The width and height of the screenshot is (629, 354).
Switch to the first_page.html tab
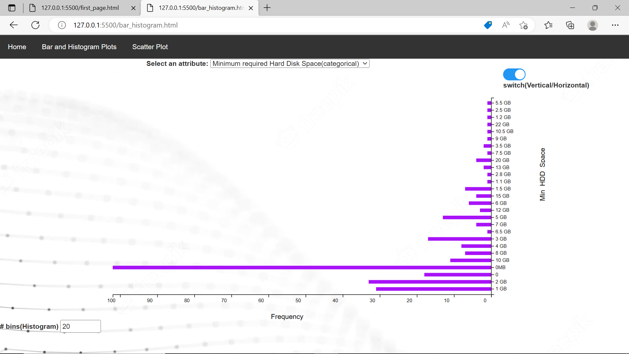coord(80,8)
